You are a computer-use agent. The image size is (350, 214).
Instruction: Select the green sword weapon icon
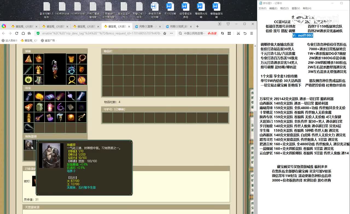point(28,69)
